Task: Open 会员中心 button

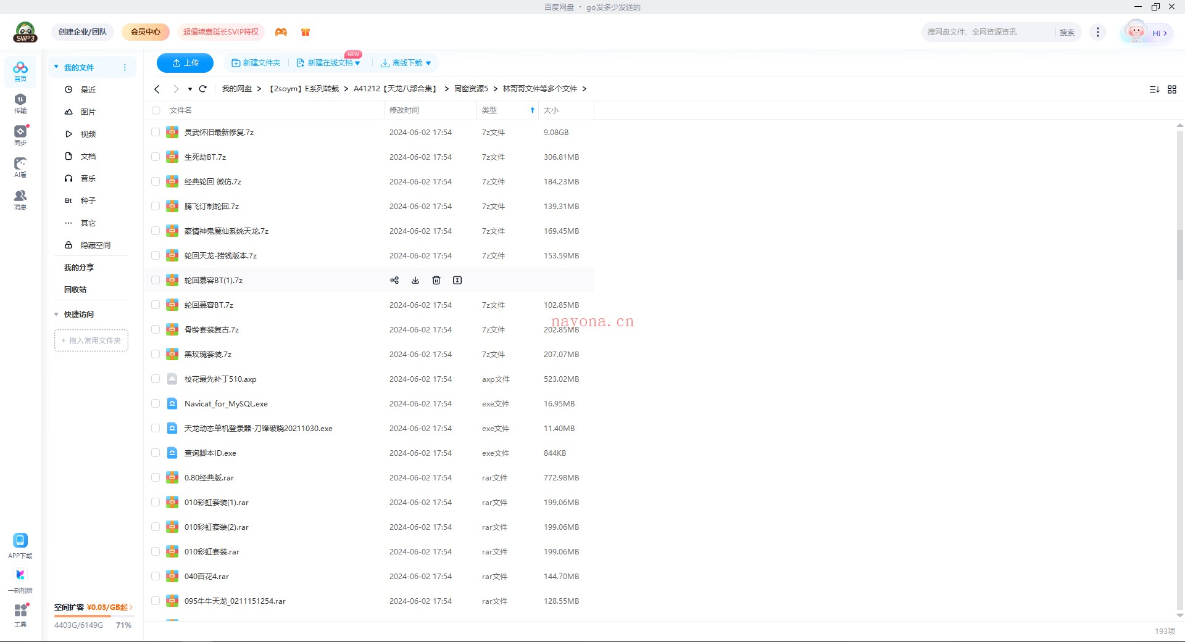Action: coord(146,32)
